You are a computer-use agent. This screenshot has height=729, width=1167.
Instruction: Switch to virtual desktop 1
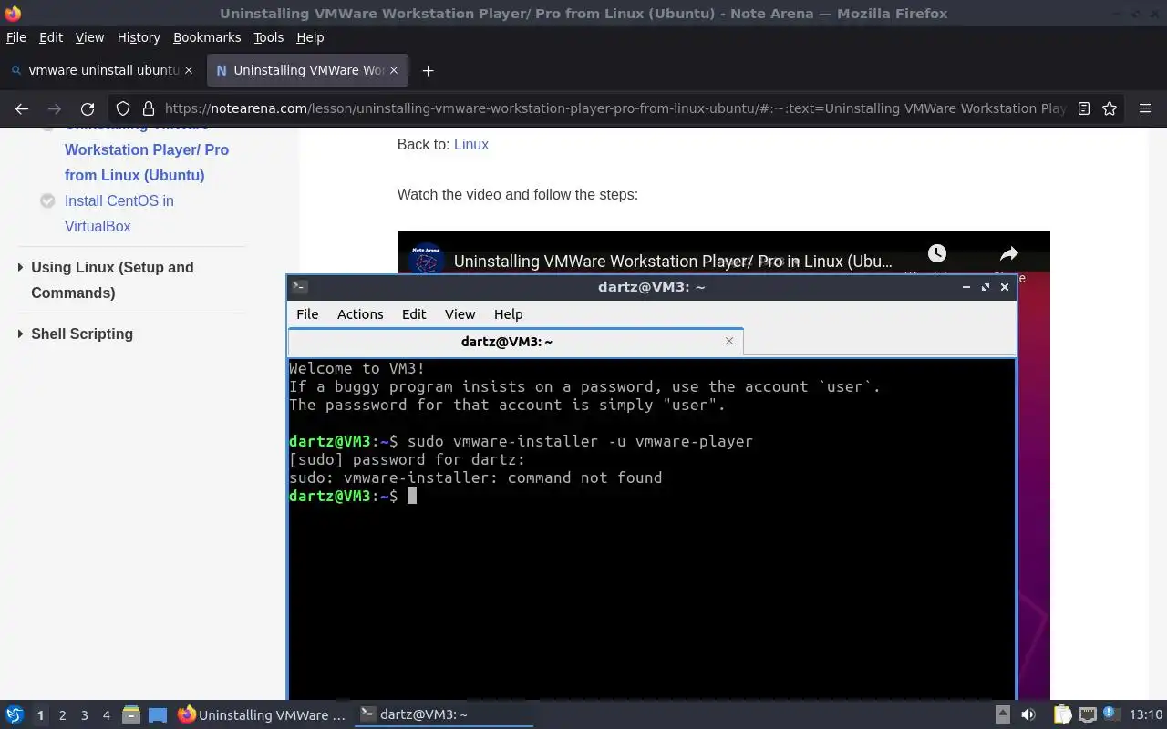click(40, 715)
